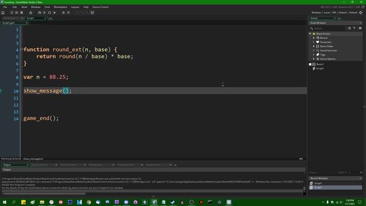Click the Asset Browser filter funnel icon
The height and width of the screenshot is (206, 366).
(x=354, y=28)
